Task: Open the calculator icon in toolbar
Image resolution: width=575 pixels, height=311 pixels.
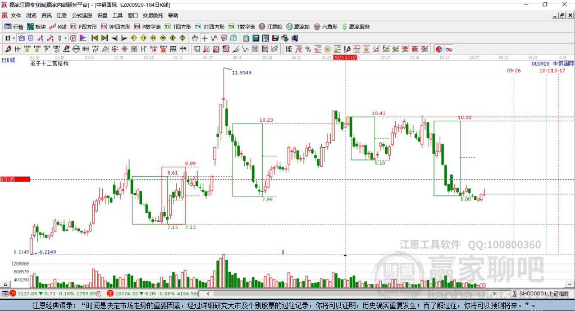Action: point(256,38)
